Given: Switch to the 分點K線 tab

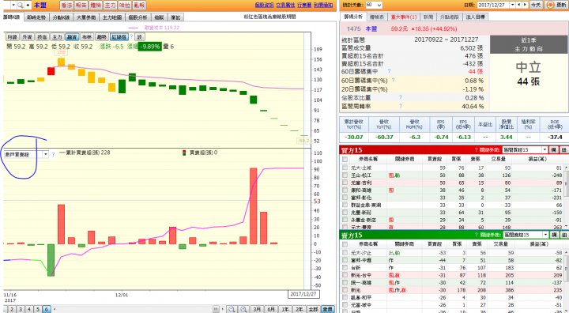Looking at the screenshot, I should (x=61, y=17).
